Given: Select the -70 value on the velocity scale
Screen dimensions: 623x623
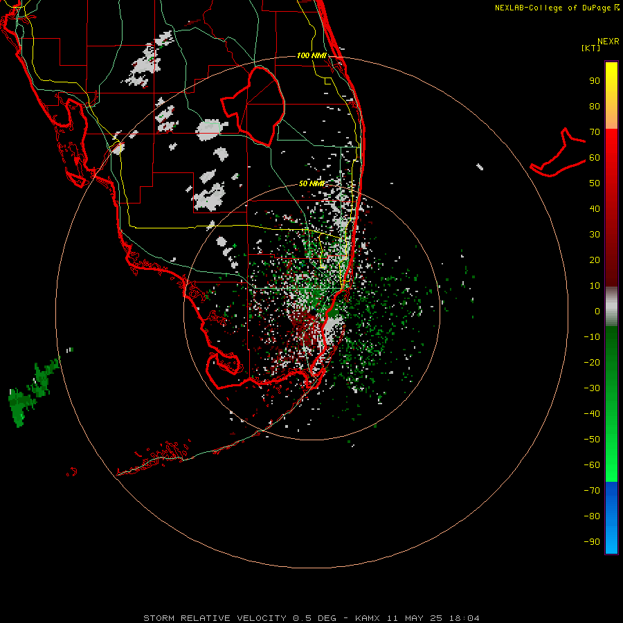Looking at the screenshot, I should (x=592, y=490).
